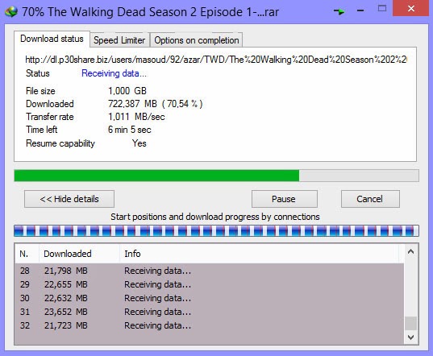
Task: Click the Downloaded column header
Action: pos(68,254)
